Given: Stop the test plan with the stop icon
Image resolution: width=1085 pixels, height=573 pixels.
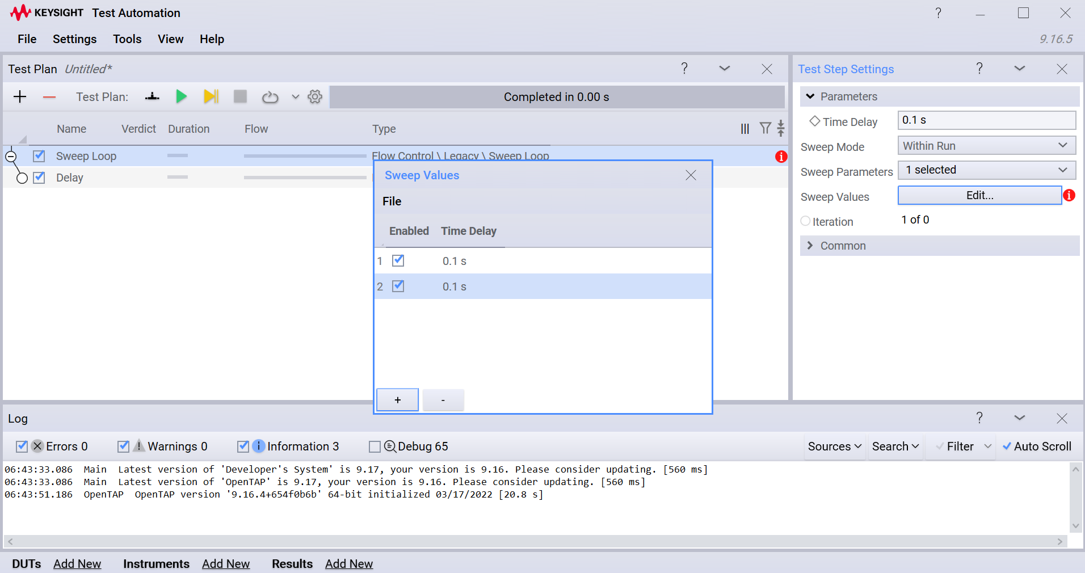Looking at the screenshot, I should pos(239,96).
